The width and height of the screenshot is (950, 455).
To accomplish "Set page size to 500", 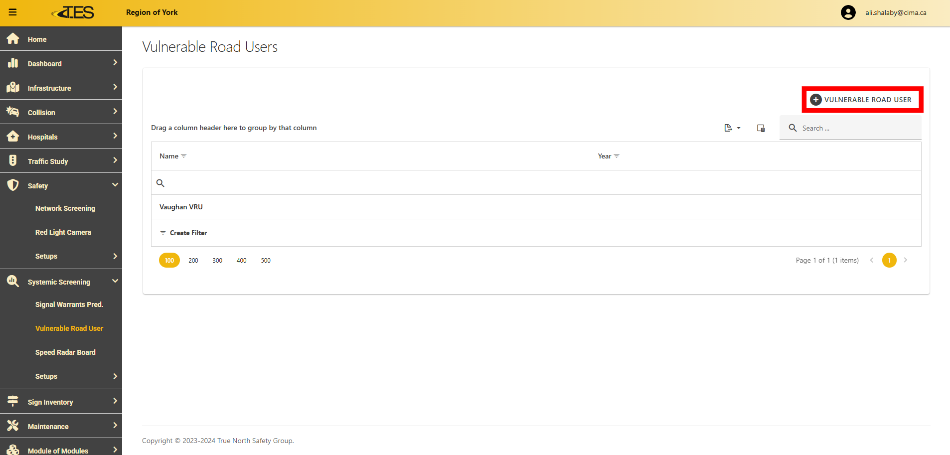I will point(266,261).
